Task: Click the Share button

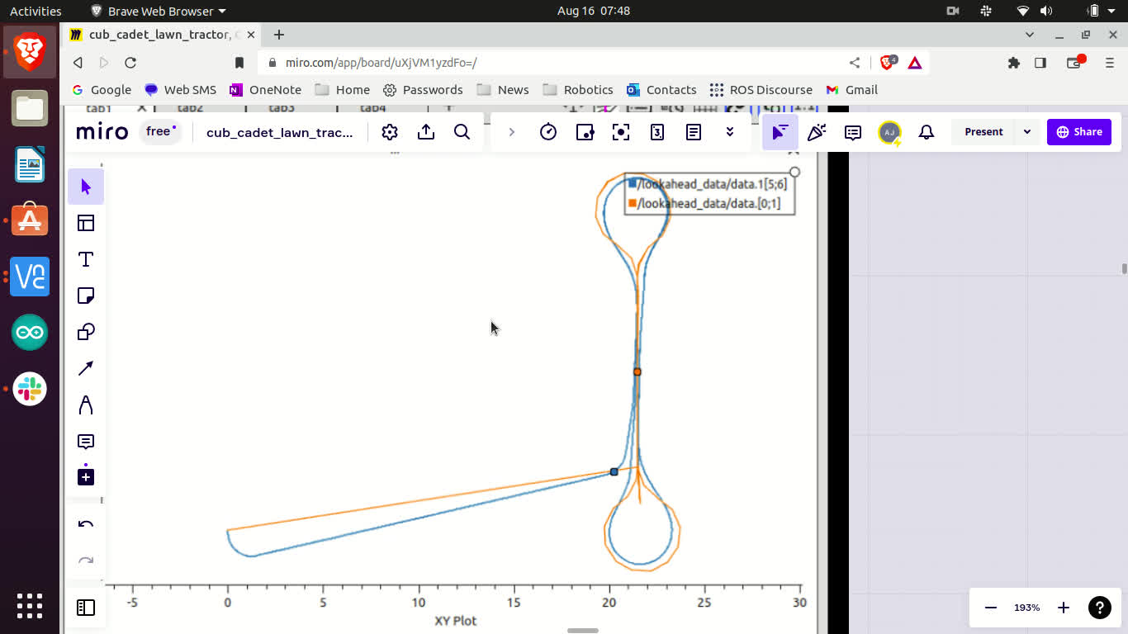Action: click(x=1078, y=132)
